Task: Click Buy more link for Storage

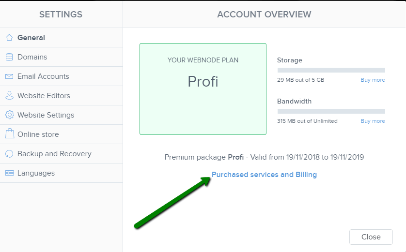Action: 373,80
